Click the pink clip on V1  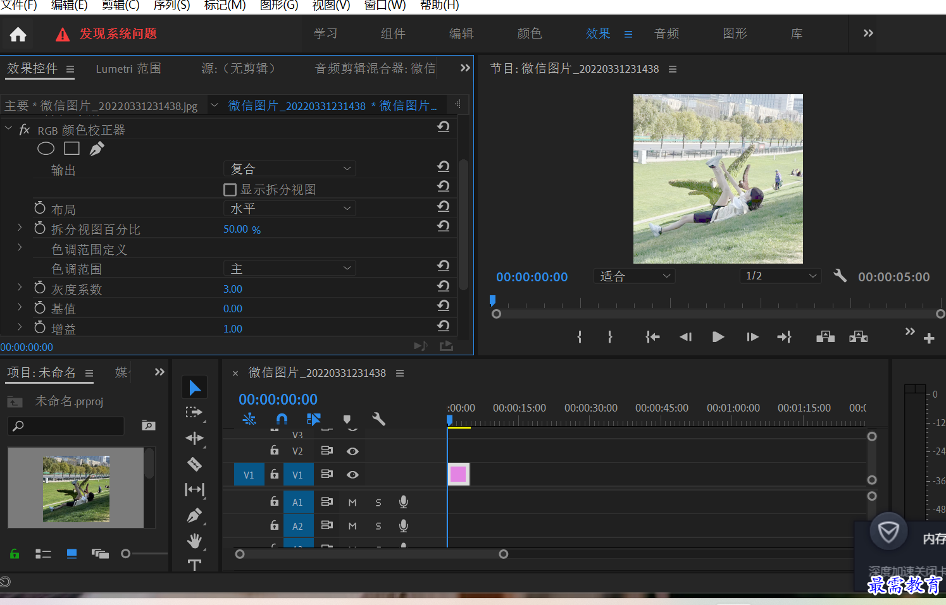pyautogui.click(x=458, y=474)
